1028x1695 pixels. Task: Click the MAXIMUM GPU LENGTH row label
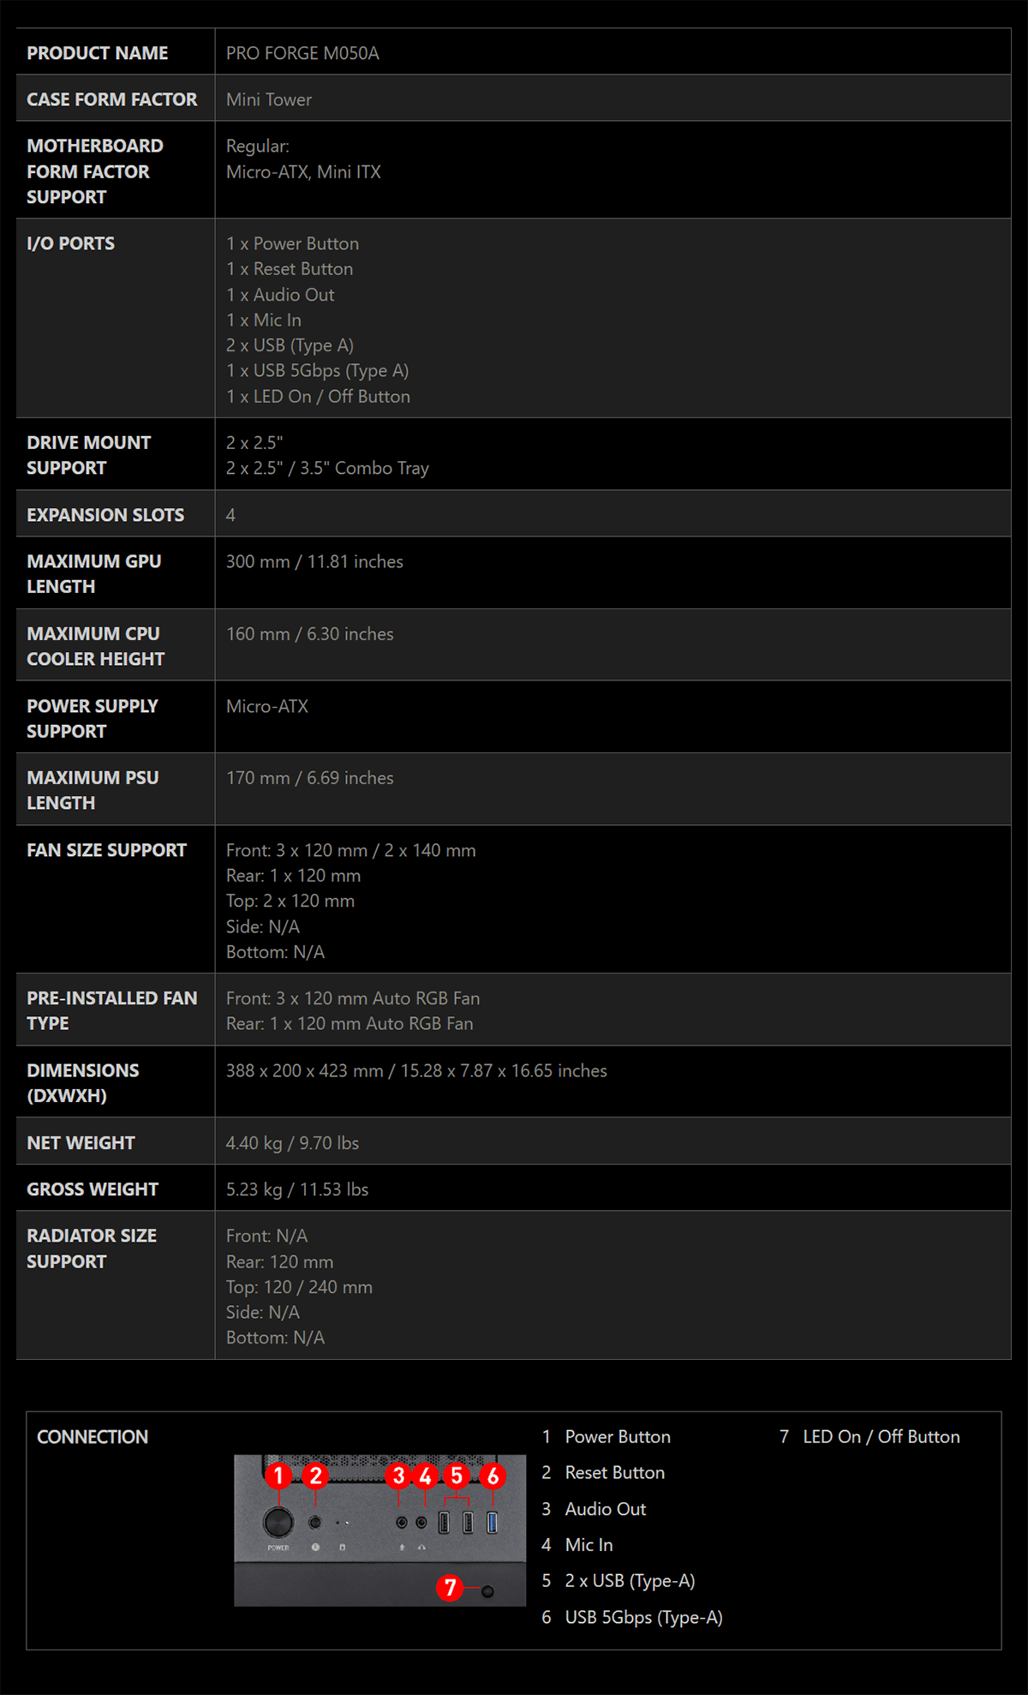pos(94,574)
